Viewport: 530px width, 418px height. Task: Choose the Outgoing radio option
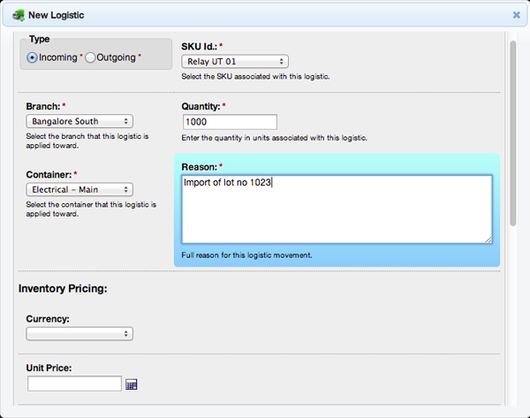tap(90, 57)
